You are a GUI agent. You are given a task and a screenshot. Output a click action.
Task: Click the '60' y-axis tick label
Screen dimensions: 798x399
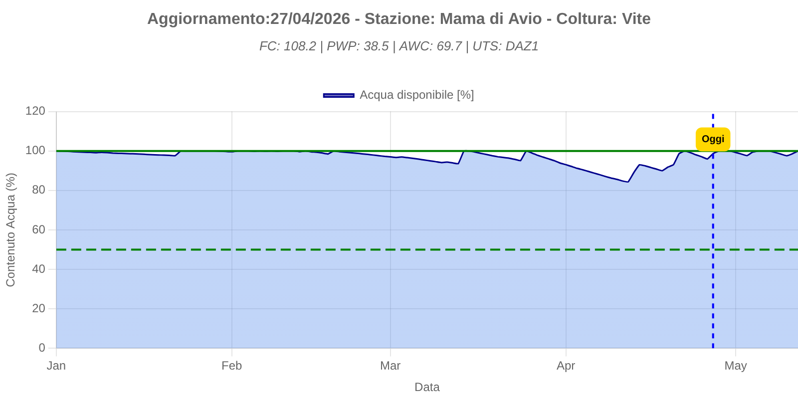tap(38, 229)
